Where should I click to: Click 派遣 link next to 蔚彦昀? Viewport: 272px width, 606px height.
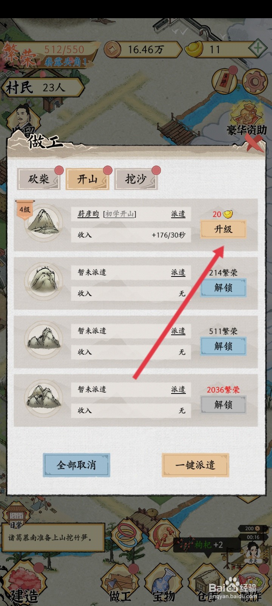178,214
